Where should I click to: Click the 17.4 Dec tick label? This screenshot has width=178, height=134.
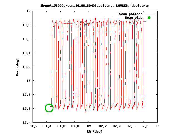(x=27, y=123)
